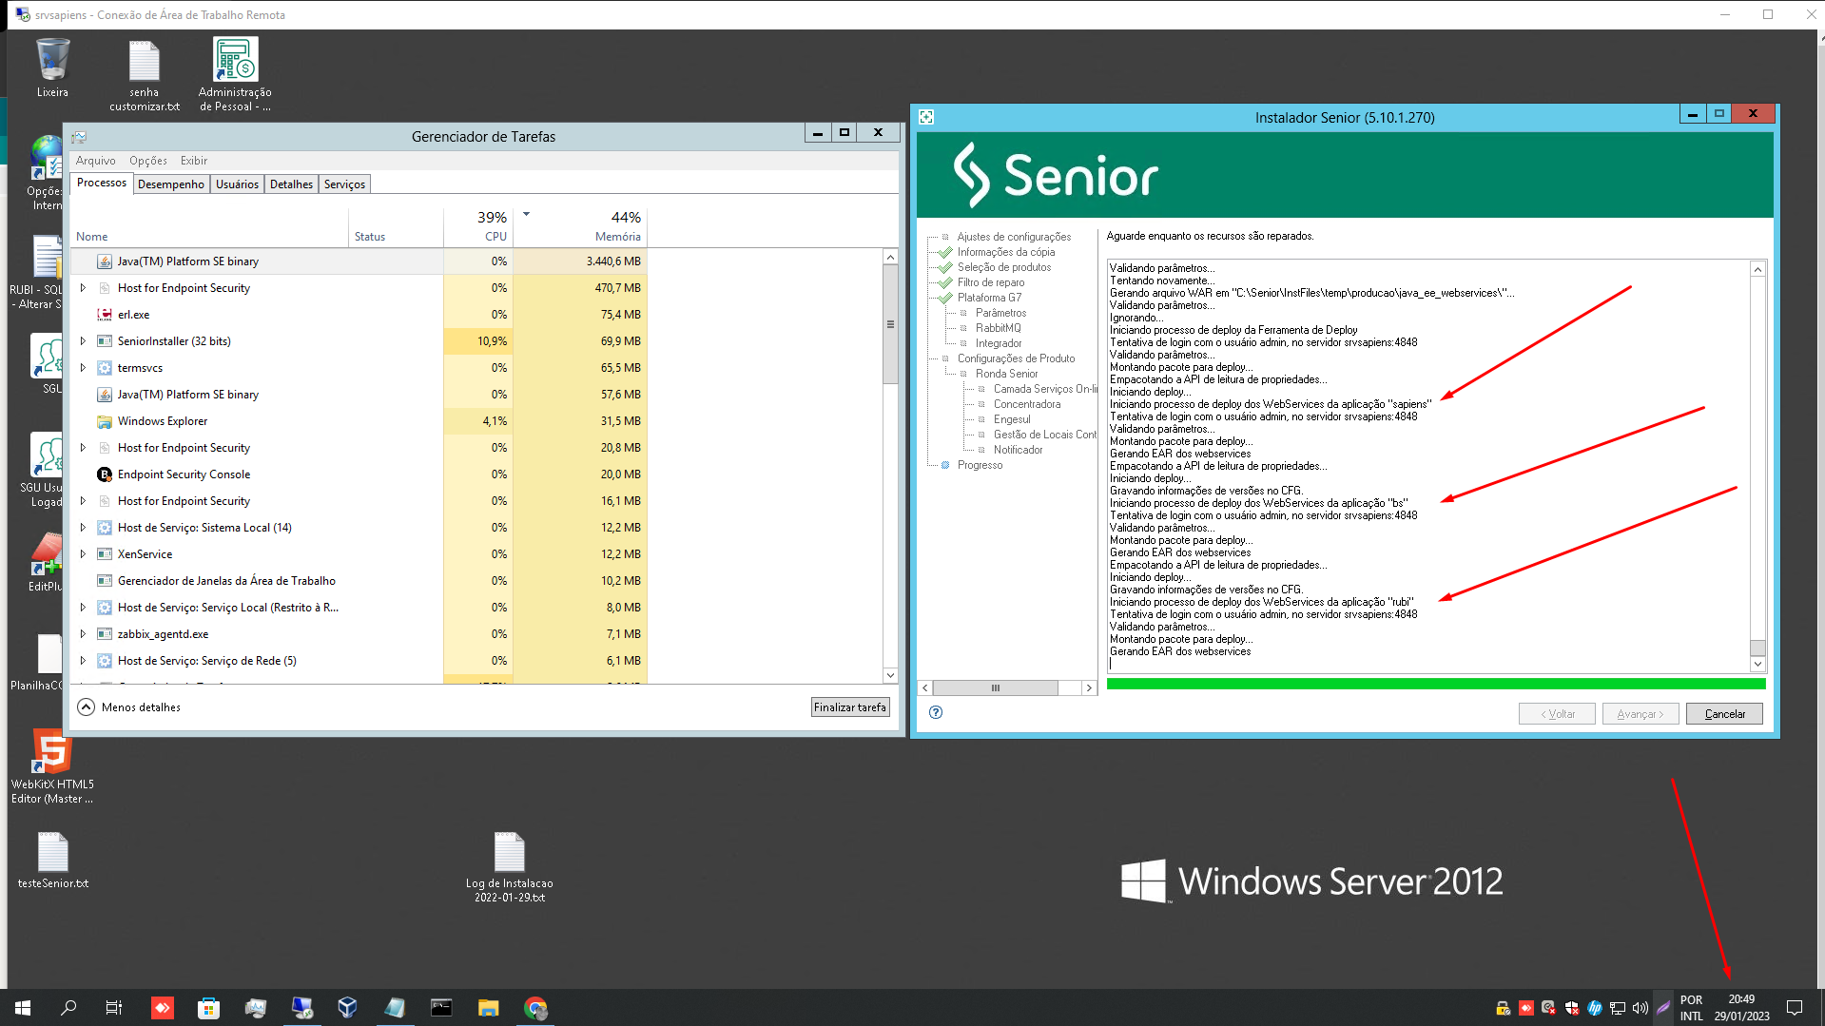Open the Opções menu in Task Manager
The image size is (1825, 1026).
point(148,161)
